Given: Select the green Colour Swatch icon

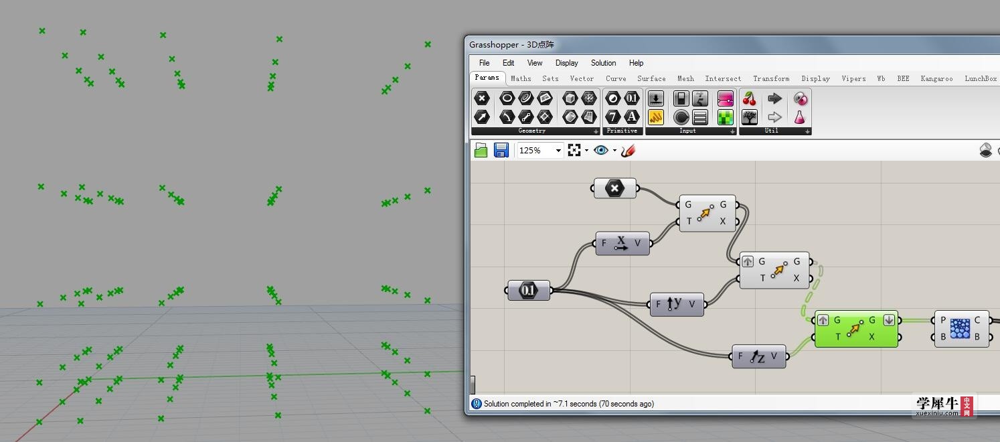Looking at the screenshot, I should tap(726, 117).
